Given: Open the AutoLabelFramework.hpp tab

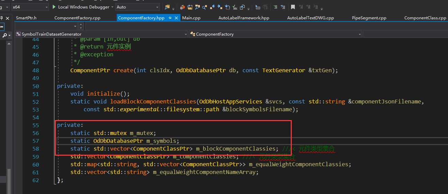Looking at the screenshot, I should click(244, 18).
